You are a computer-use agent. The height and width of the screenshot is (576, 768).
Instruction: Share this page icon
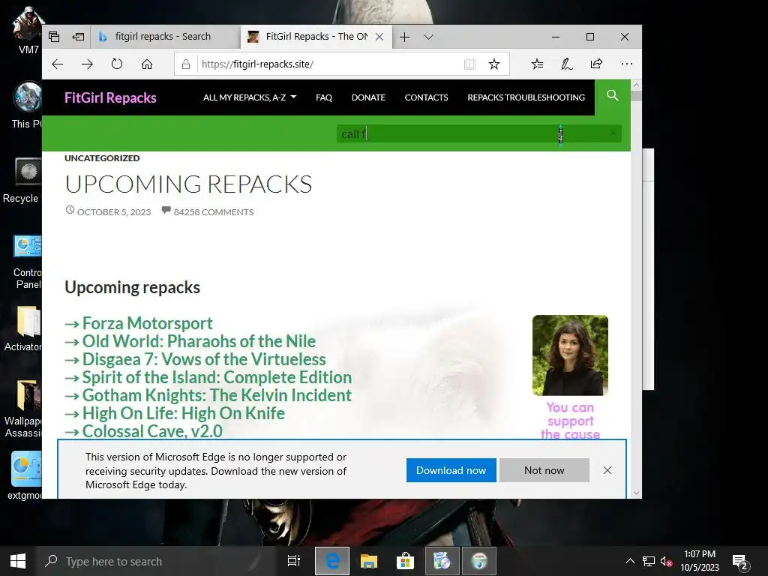[596, 64]
